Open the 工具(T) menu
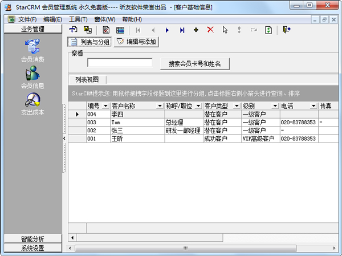This screenshot has width=342, height=256. pos(78,19)
